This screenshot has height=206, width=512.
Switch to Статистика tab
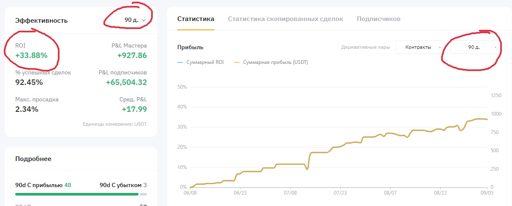[195, 19]
